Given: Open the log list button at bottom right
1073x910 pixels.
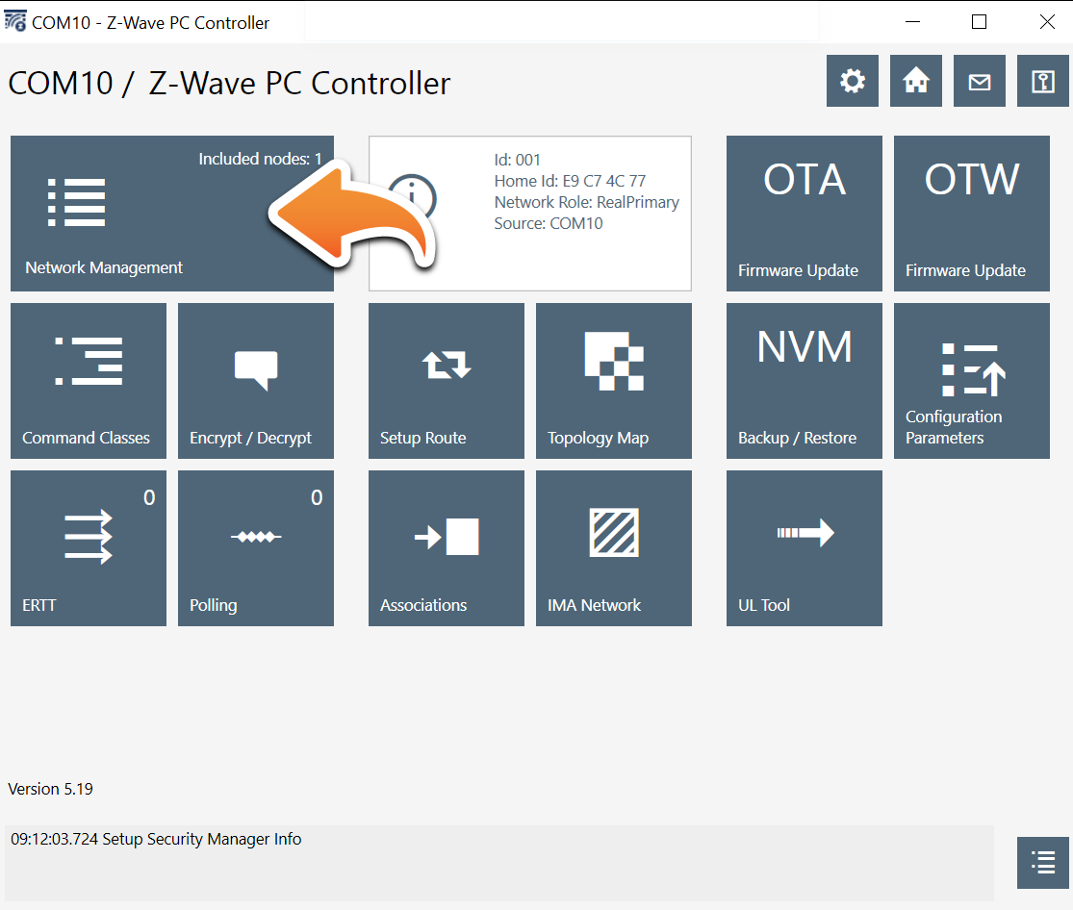Looking at the screenshot, I should pos(1043,863).
